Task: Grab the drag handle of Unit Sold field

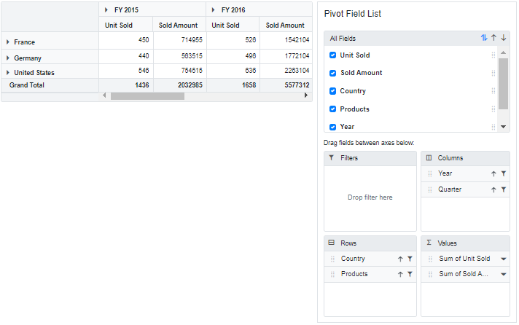Action: point(493,55)
